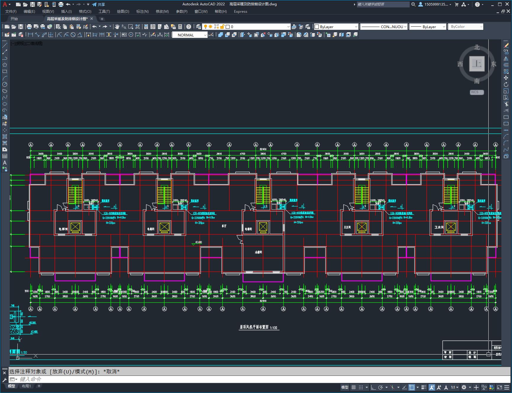This screenshot has height=393, width=512.
Task: Toggle polar tracking in the status bar
Action: coord(381,387)
